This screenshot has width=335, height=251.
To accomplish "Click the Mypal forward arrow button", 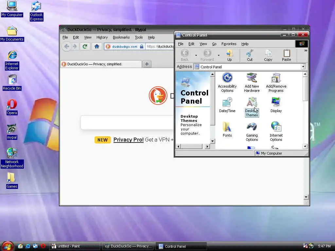I will pyautogui.click(x=75, y=46).
